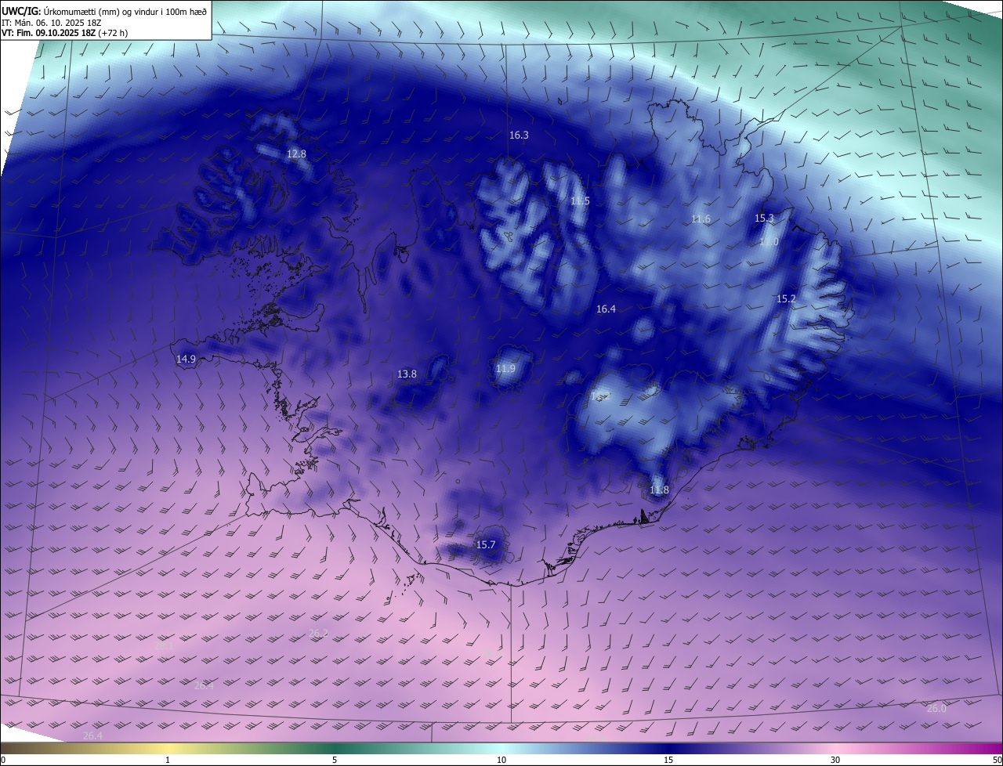Click the 13.8 value label on the map
Screen dimensions: 1003x766
pyautogui.click(x=407, y=374)
